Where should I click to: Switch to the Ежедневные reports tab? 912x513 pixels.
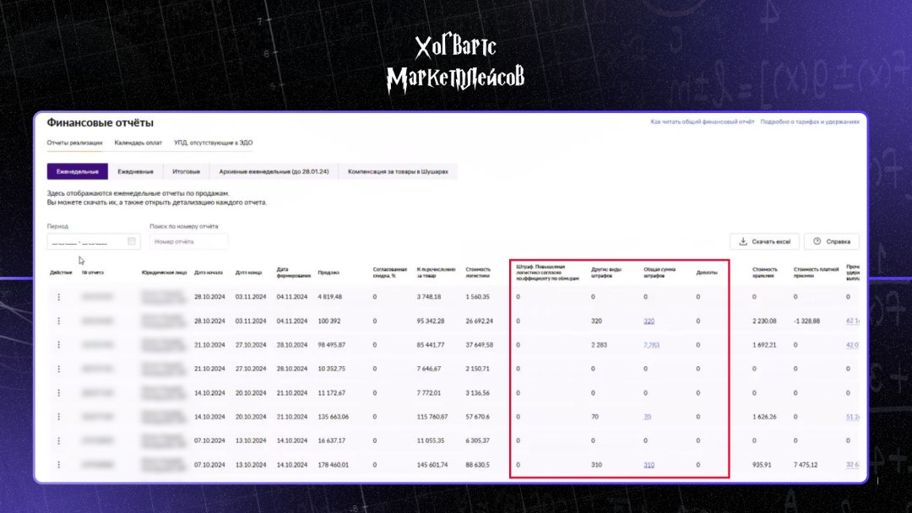(135, 172)
